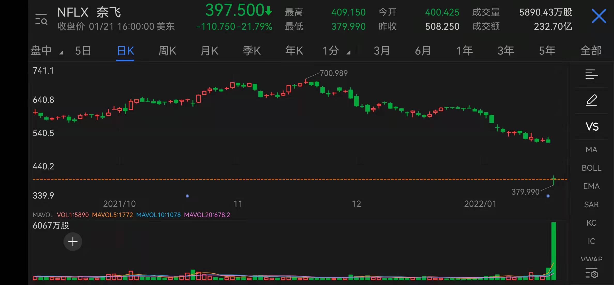The image size is (614, 285).
Task: Switch to the 周K weekly tab
Action: (167, 51)
